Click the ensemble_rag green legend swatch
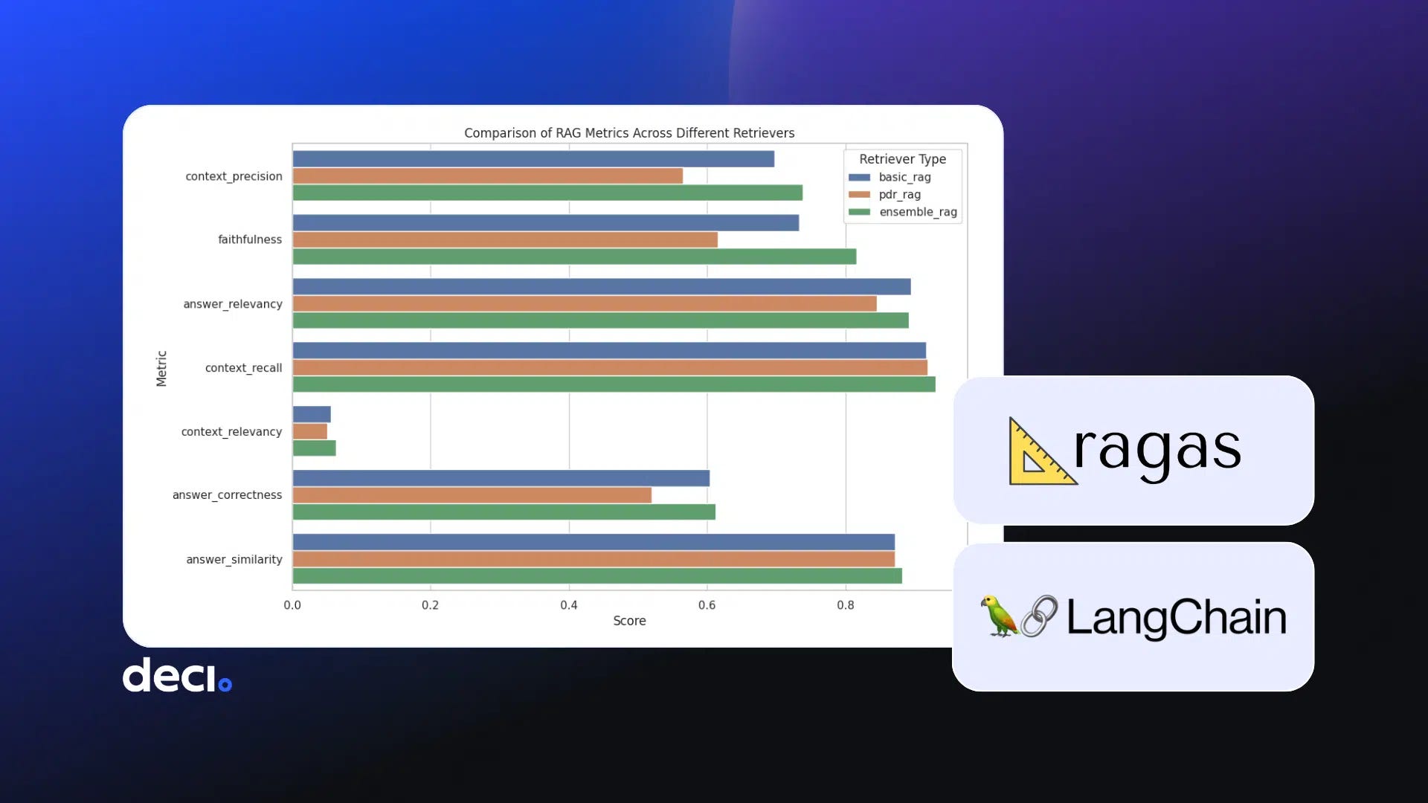Viewport: 1428px width, 803px height. coord(859,212)
